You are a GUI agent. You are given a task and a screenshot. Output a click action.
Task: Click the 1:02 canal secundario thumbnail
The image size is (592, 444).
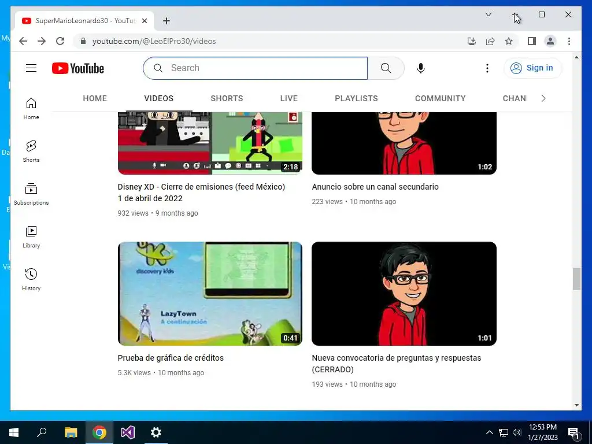click(x=404, y=143)
